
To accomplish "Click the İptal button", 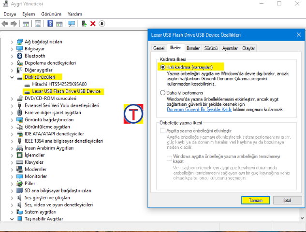I will coord(287,201).
